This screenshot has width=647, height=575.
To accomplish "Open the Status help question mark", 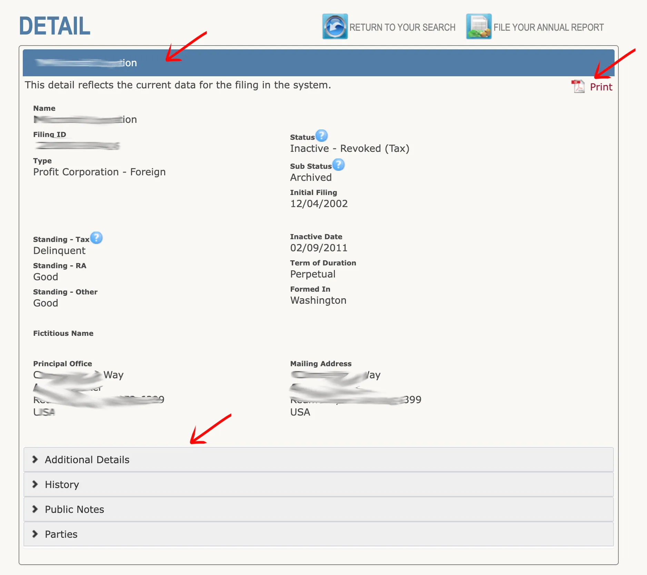I will 321,136.
